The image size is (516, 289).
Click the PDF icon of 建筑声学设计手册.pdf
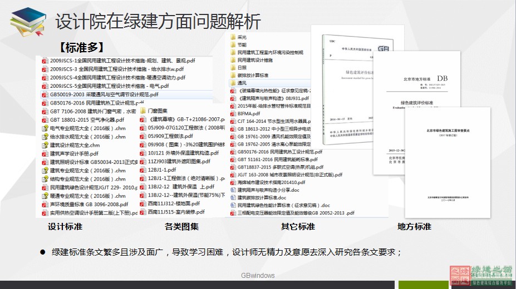pyautogui.click(x=45, y=154)
